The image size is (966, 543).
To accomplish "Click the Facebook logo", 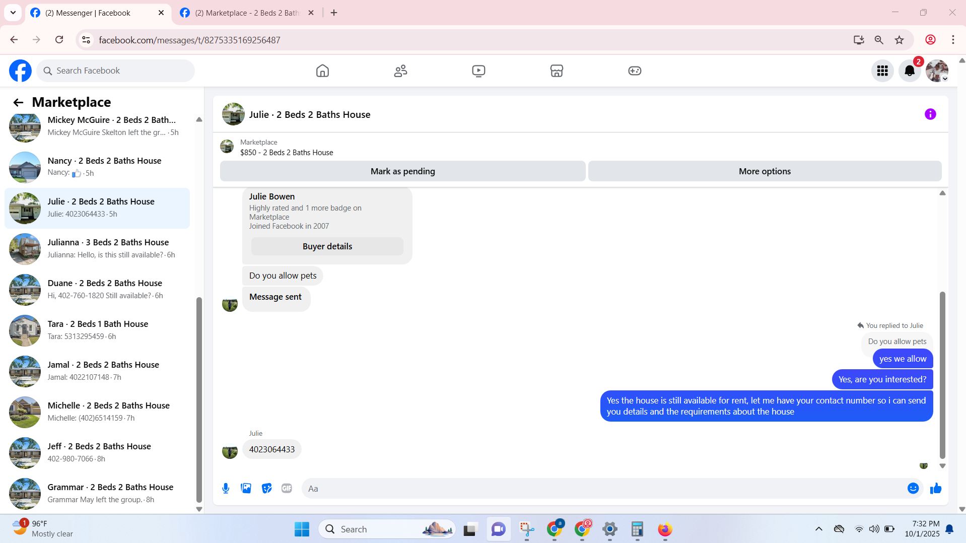I will pyautogui.click(x=20, y=71).
